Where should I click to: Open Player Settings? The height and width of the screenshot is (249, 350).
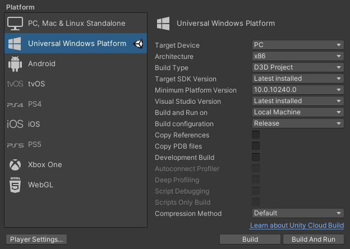point(36,239)
